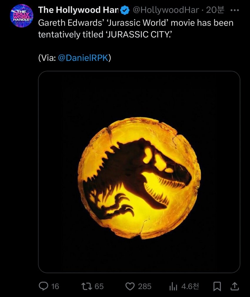This screenshot has width=250, height=297.
Task: Click the blue verified badge
Action: (x=126, y=10)
